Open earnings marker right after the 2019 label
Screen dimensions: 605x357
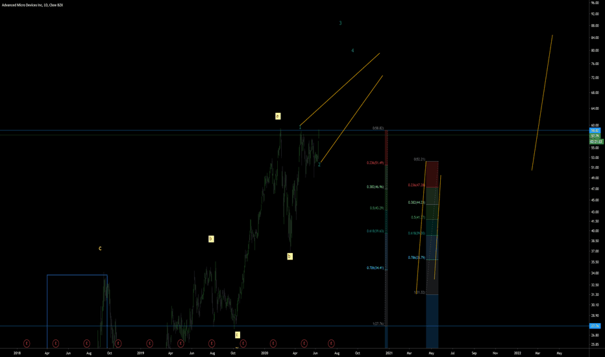pos(150,343)
